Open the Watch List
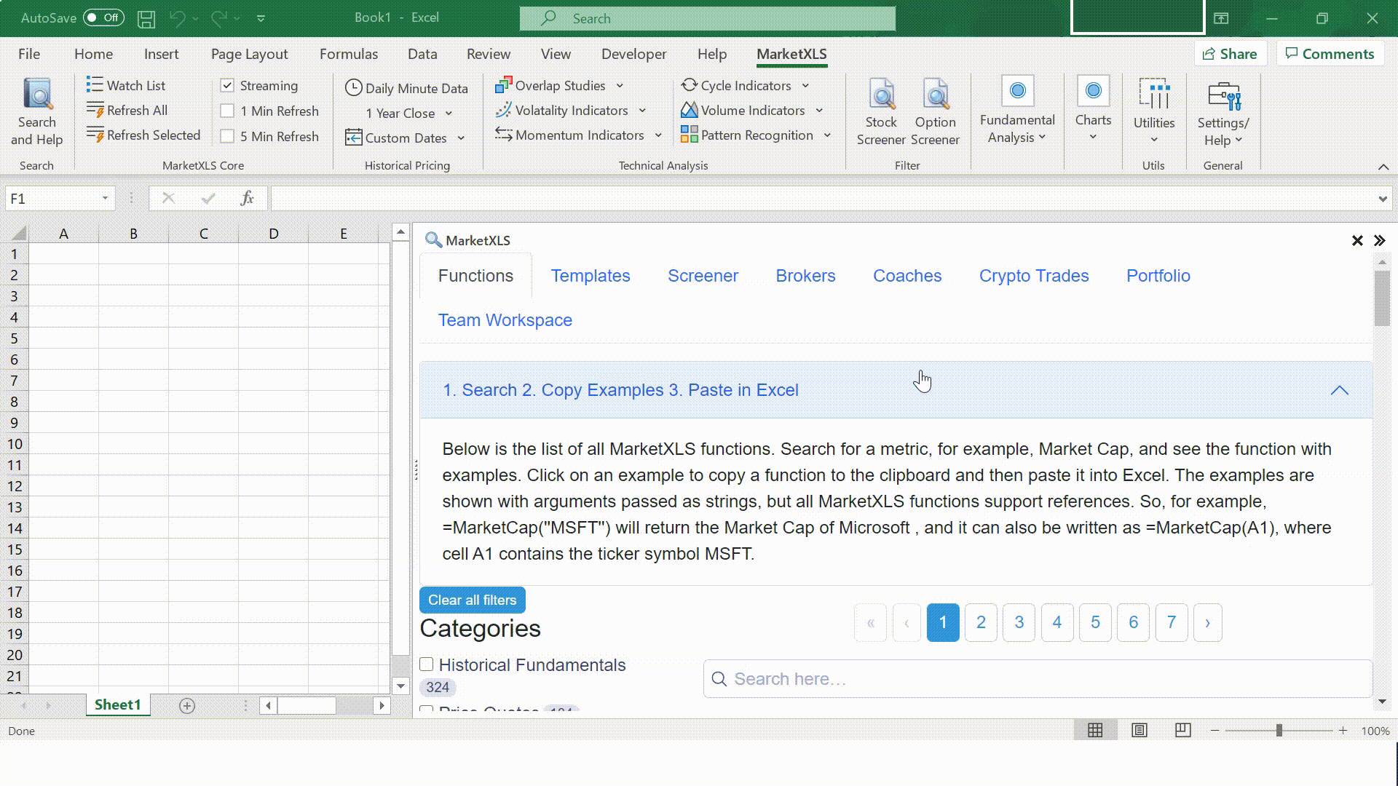This screenshot has height=786, width=1398. pos(125,85)
